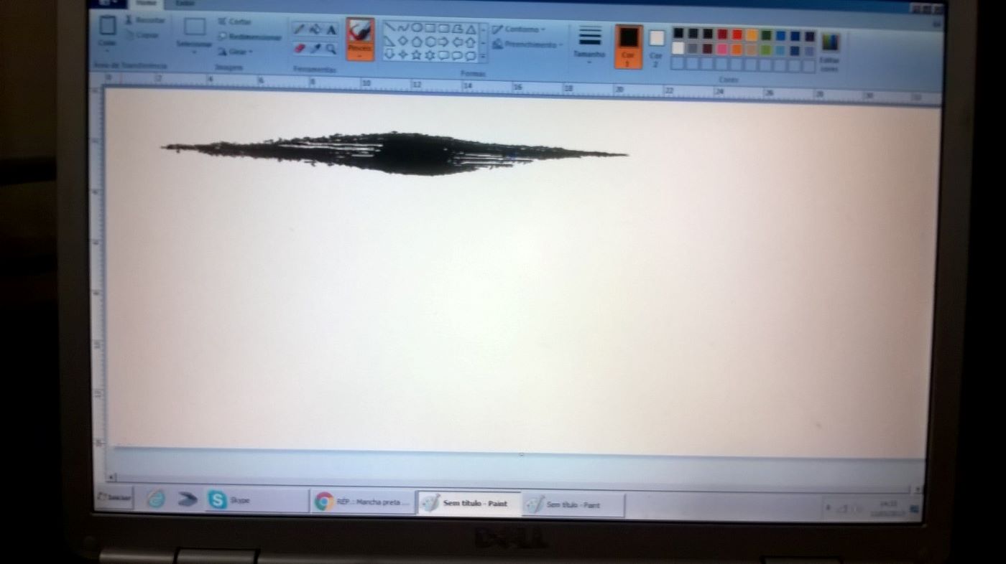Click the Colar paste clipboard icon
The width and height of the screenshot is (1006, 564).
pyautogui.click(x=107, y=25)
